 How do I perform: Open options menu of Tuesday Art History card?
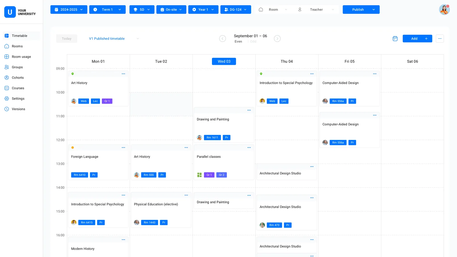point(186,148)
